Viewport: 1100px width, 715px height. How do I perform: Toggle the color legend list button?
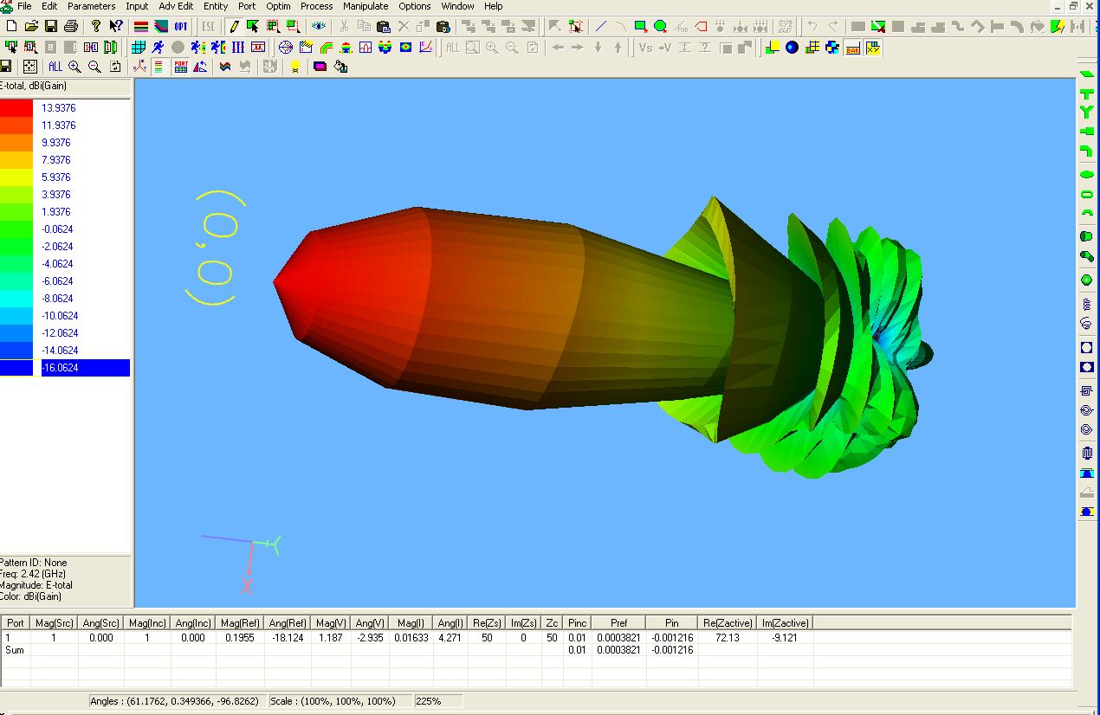click(159, 67)
